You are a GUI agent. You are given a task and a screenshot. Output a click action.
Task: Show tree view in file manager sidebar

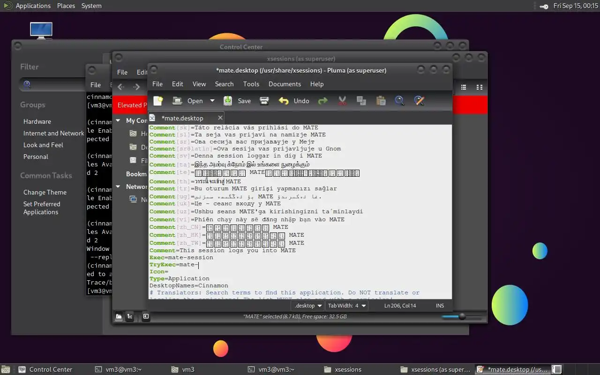click(x=130, y=316)
